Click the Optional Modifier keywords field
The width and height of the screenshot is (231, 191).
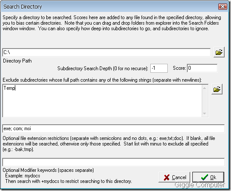pyautogui.click(x=113, y=162)
